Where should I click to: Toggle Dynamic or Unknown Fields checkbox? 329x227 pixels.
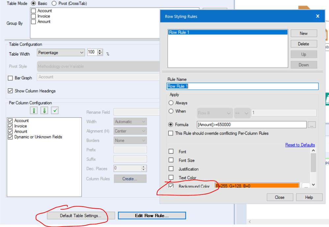point(10,137)
